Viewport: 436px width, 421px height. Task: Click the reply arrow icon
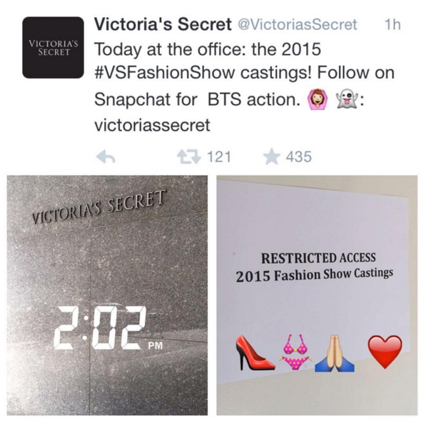point(106,157)
